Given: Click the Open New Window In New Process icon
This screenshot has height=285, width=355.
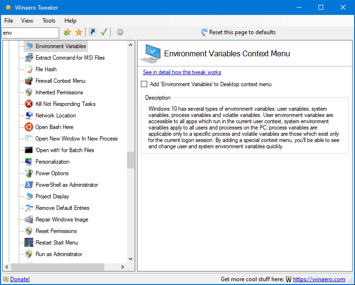Looking at the screenshot, I should (x=29, y=139).
